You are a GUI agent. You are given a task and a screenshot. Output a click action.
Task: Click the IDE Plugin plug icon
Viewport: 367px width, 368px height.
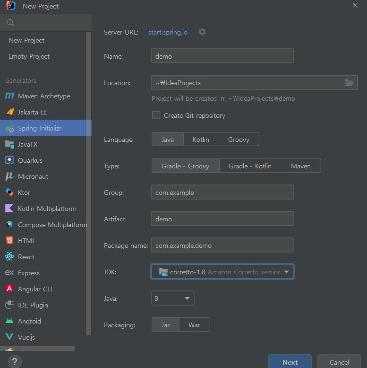[9, 305]
